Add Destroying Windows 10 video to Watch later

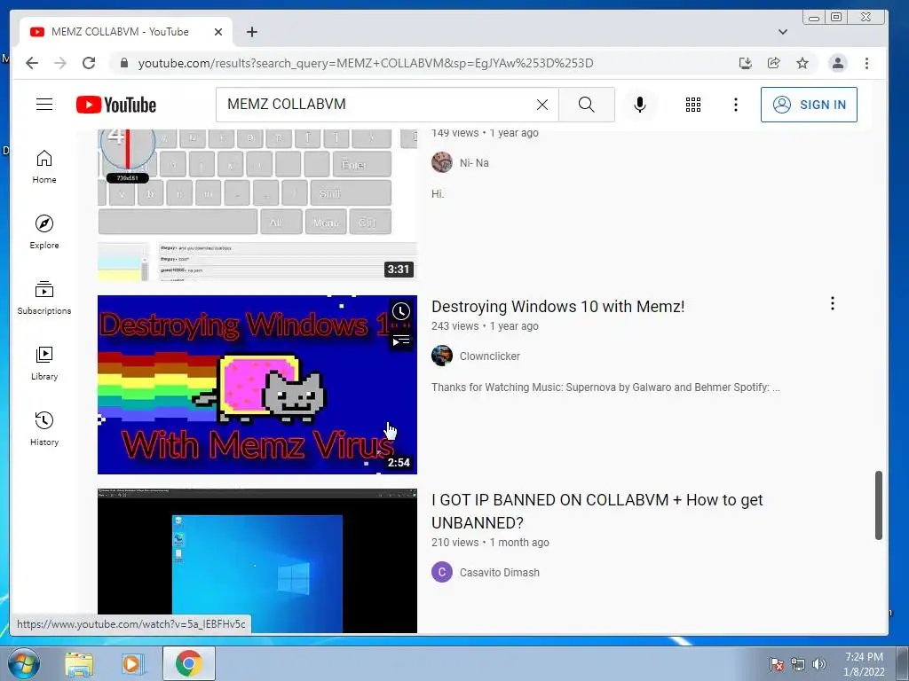[401, 311]
